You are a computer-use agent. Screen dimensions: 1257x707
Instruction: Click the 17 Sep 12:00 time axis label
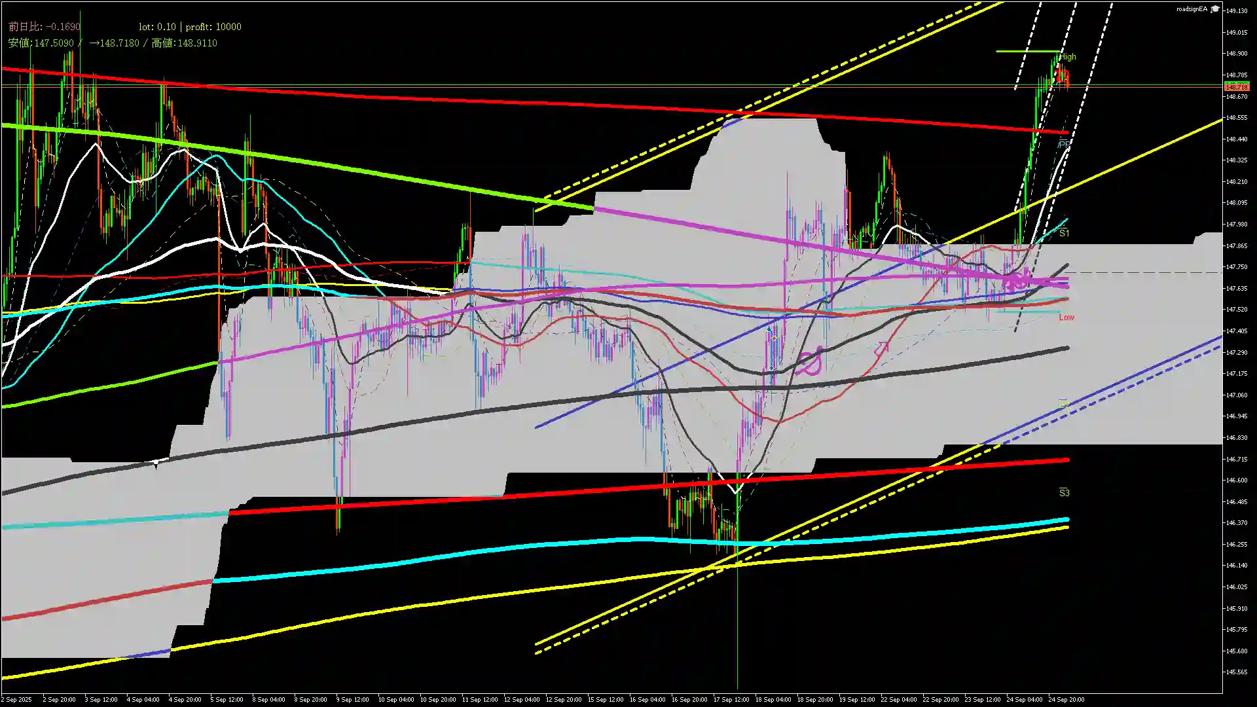[731, 699]
